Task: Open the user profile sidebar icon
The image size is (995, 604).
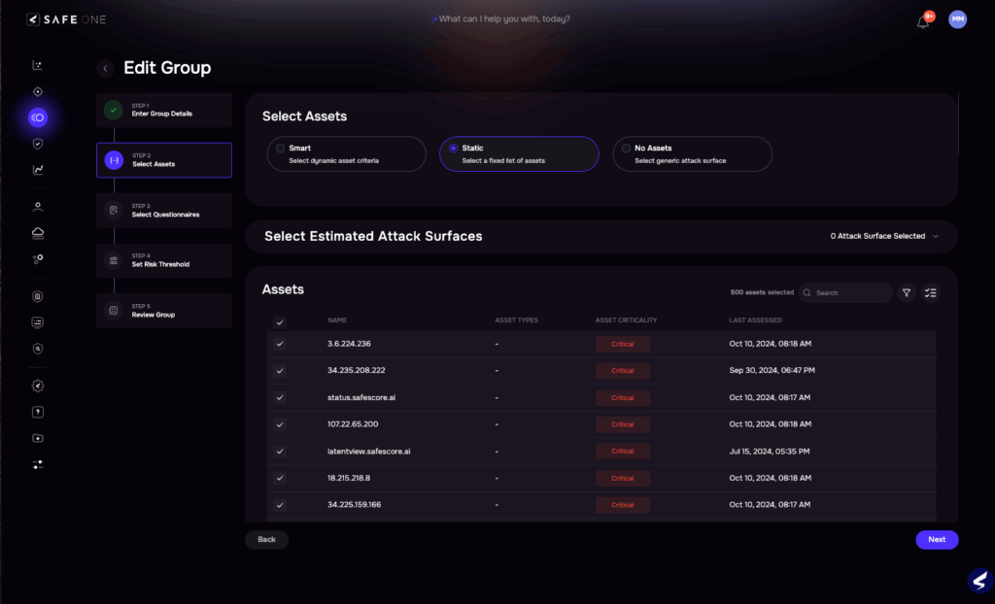Action: [38, 207]
